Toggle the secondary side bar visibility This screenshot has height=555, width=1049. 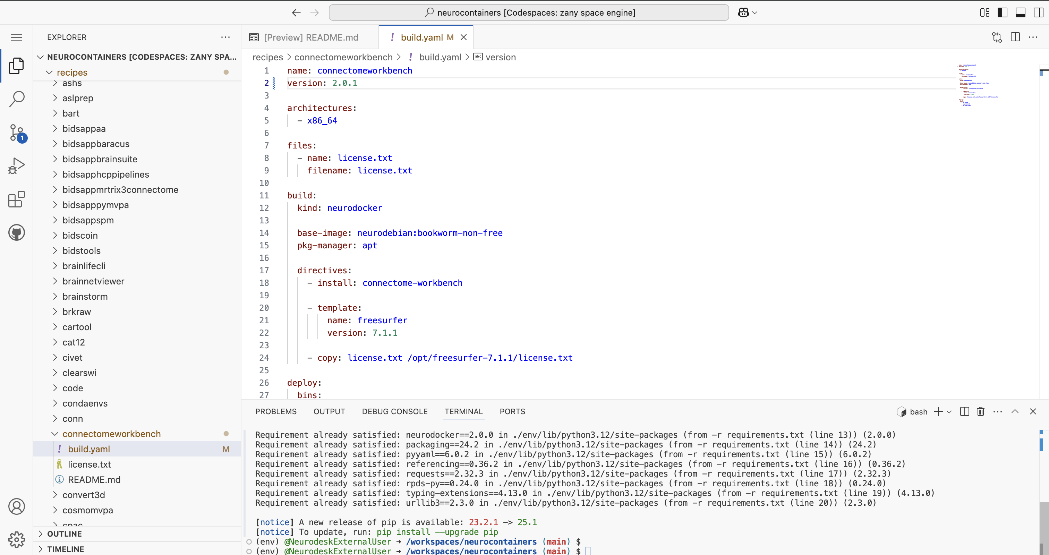click(1038, 12)
